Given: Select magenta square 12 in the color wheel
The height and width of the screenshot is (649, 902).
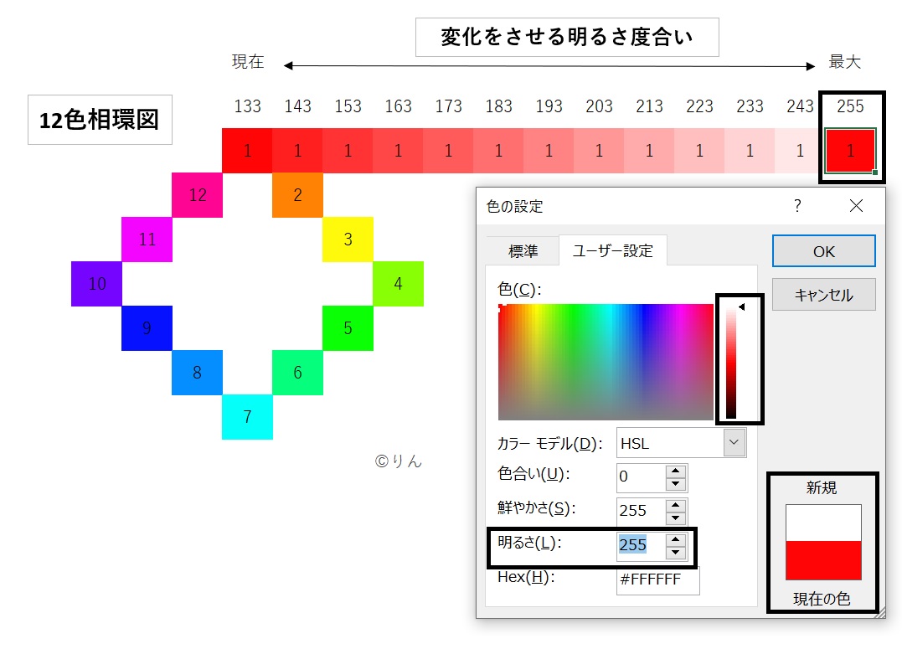Looking at the screenshot, I should [x=197, y=194].
